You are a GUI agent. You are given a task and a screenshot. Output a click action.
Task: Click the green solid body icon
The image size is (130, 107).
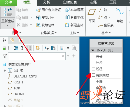(4, 48)
